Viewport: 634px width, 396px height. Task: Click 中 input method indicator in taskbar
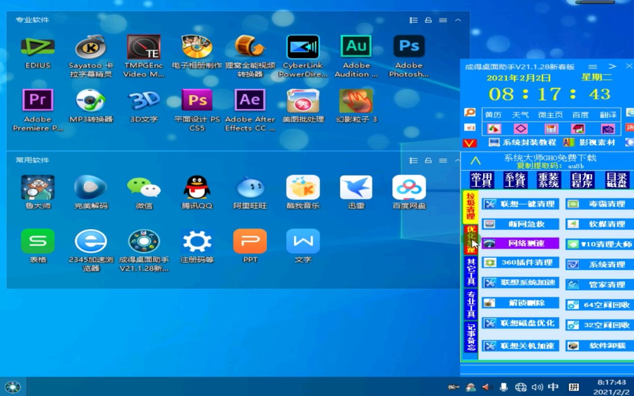(553, 387)
